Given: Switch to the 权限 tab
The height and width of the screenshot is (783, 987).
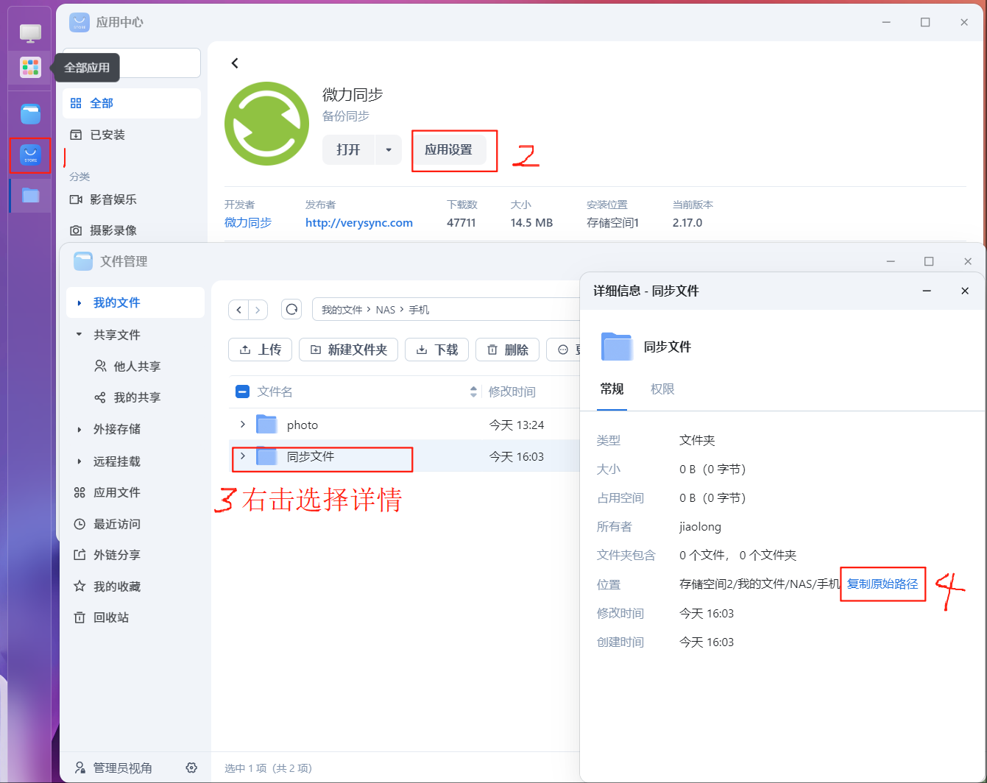Looking at the screenshot, I should (662, 389).
